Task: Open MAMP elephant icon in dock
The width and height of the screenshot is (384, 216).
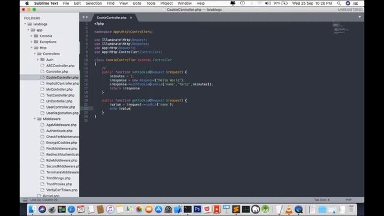Action: (x=256, y=209)
